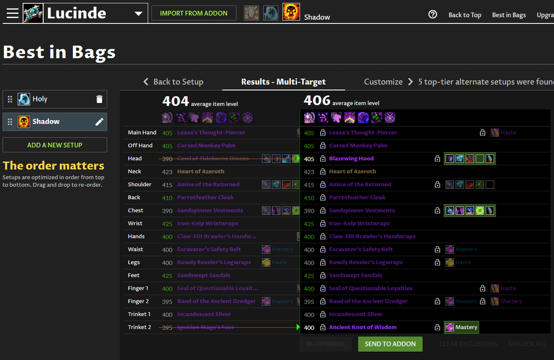Toggle lock on Parrotfeather Cloak in 406 column
The height and width of the screenshot is (360, 554).
(322, 198)
